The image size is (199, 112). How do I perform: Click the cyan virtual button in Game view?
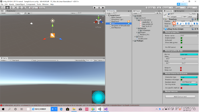(x=98, y=97)
